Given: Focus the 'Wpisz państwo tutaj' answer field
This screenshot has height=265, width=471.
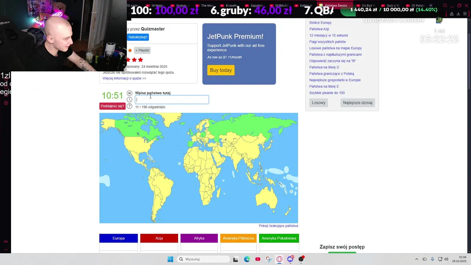Looking at the screenshot, I should [x=172, y=99].
